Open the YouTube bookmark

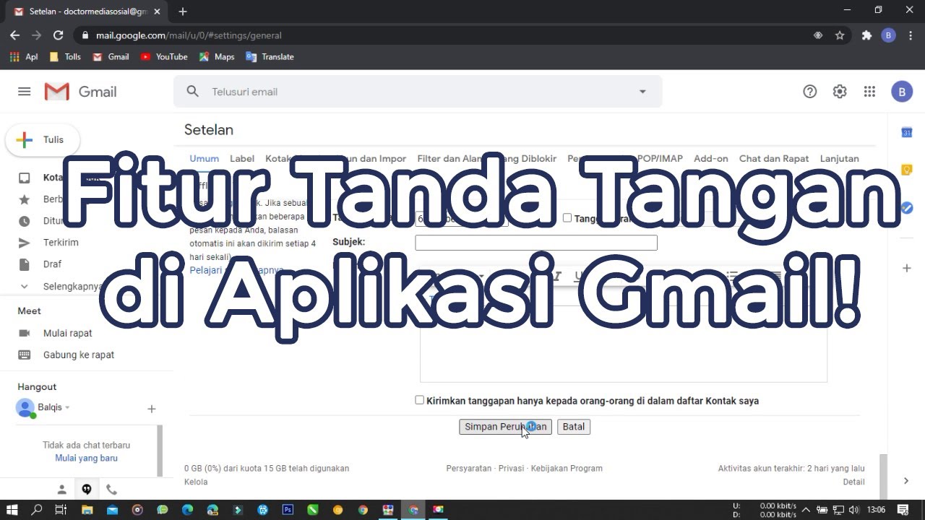tap(164, 56)
